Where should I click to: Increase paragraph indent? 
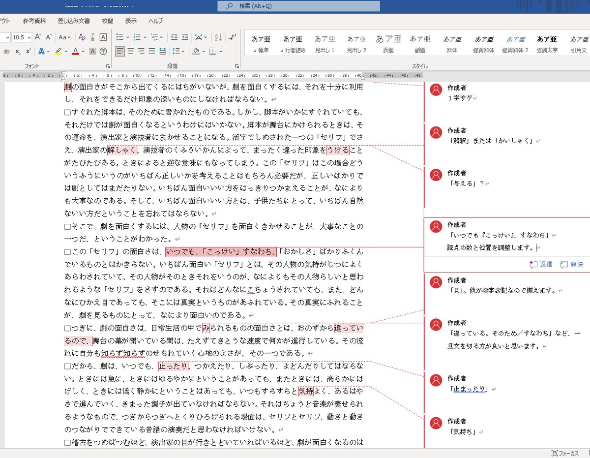click(185, 37)
